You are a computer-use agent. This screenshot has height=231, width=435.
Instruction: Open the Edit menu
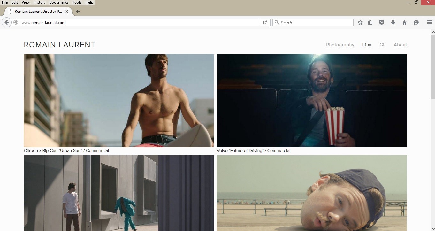(x=15, y=2)
